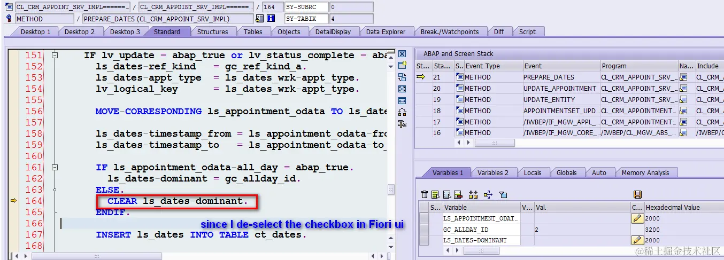Click the Program column header in the stack
Viewport: 724px width, 260px height.
point(638,66)
